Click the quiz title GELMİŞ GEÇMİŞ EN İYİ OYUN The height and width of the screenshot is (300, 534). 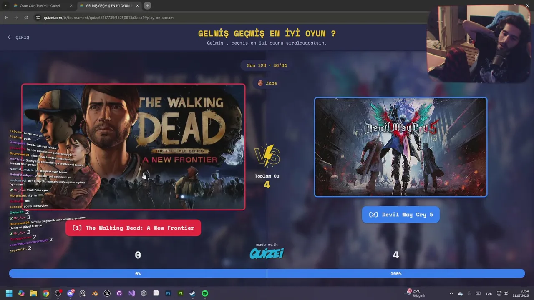[267, 33]
